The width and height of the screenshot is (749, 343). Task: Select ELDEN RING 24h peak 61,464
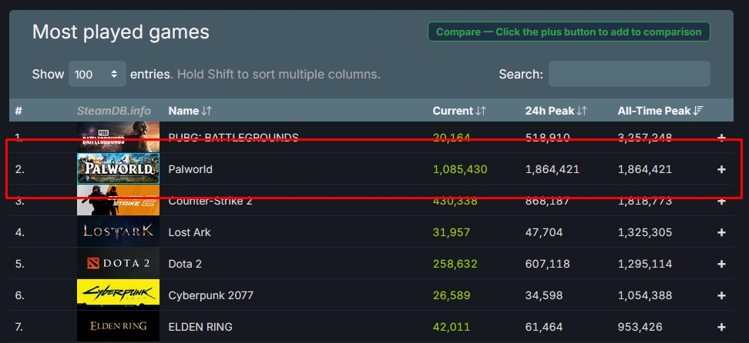tap(544, 327)
